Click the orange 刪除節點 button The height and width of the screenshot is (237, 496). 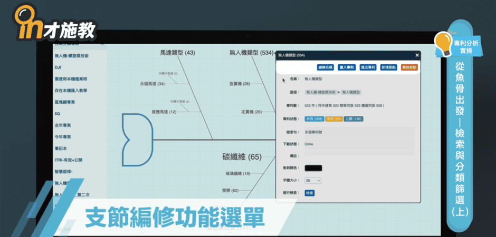[409, 67]
